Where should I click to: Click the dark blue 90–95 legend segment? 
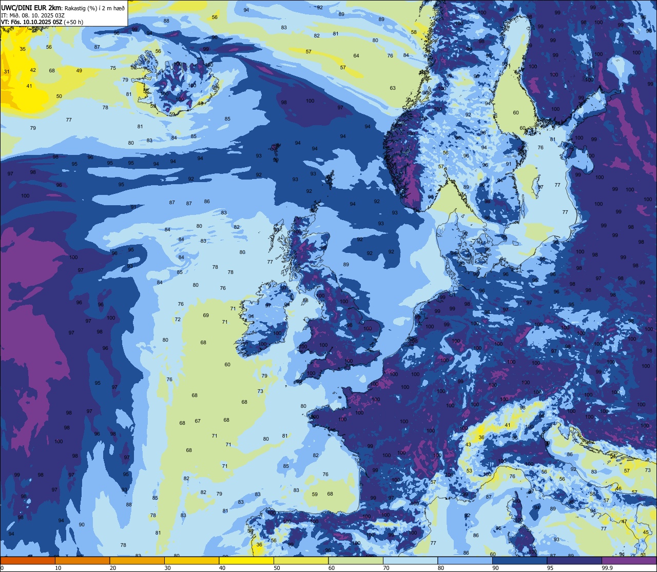click(x=519, y=560)
